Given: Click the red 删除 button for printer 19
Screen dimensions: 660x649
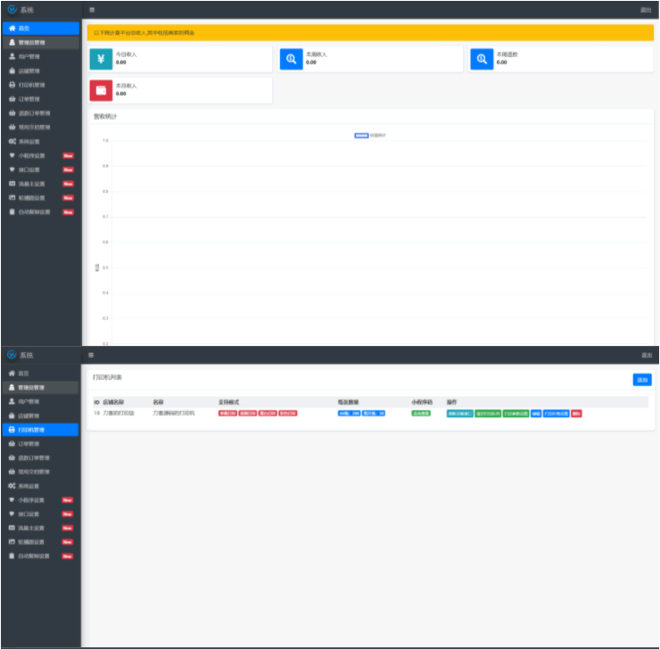Looking at the screenshot, I should pos(576,414).
